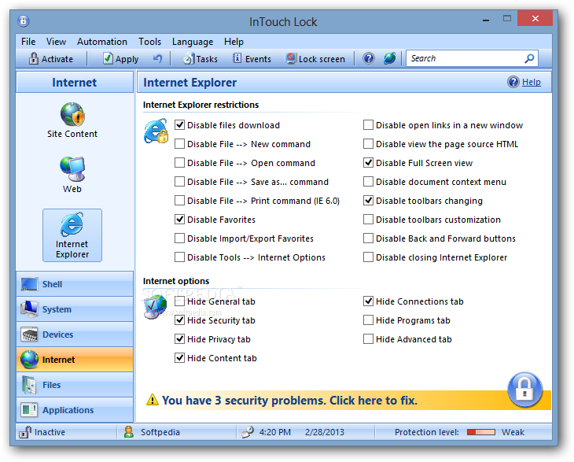This screenshot has height=462, width=574.
Task: Click the Shell category monitor icon
Action: [x=29, y=284]
